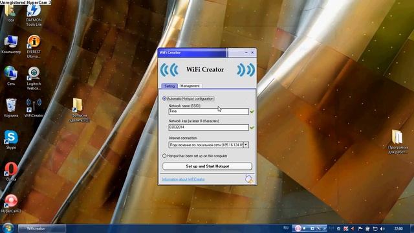This screenshot has width=414, height=233.
Task: Click the HyperCam pause button in the taskbar toolbar
Action: coord(298,228)
